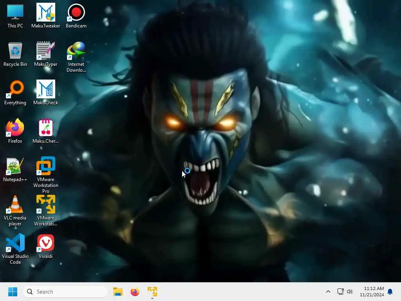Image resolution: width=401 pixels, height=301 pixels.
Task: Open notifications bell icon
Action: tap(390, 292)
